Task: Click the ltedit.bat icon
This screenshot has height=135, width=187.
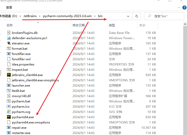Action: [9, 91]
